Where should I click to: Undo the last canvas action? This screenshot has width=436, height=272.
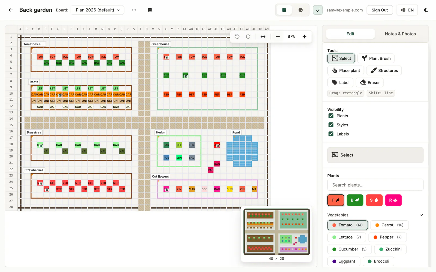pyautogui.click(x=237, y=36)
